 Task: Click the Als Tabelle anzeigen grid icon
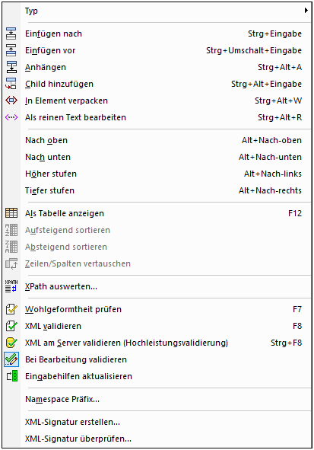point(11,213)
